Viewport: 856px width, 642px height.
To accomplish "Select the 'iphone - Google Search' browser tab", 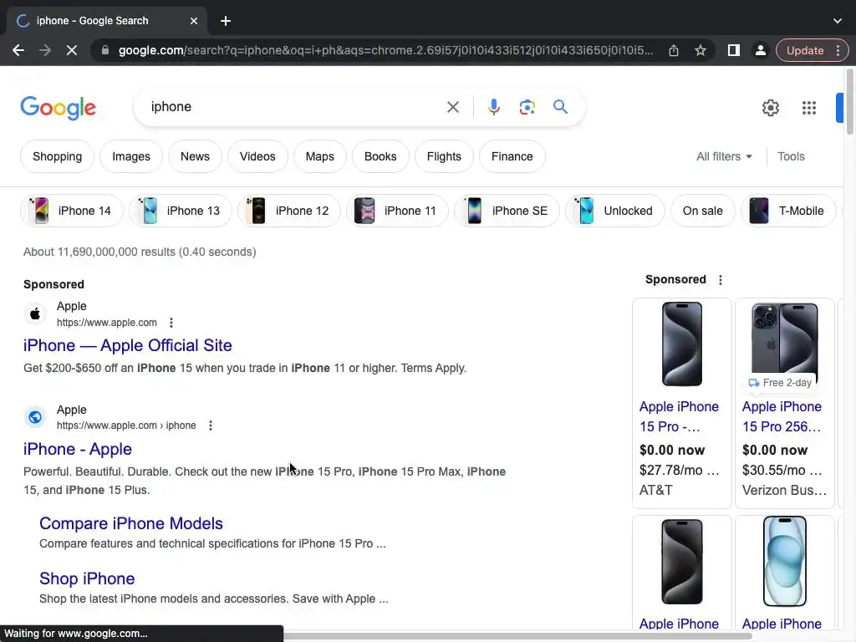I will [107, 21].
